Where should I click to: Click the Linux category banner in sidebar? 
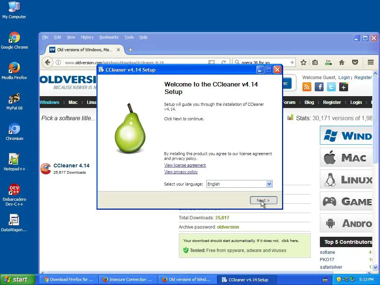(x=346, y=179)
